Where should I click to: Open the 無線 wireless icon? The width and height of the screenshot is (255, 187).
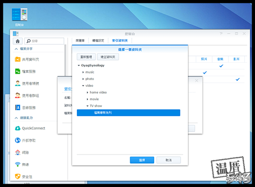point(18,164)
